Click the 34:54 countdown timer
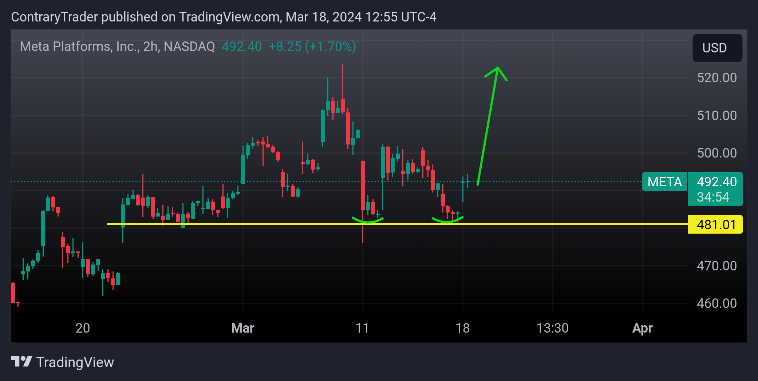Screen dimensions: 758x381 (713, 197)
